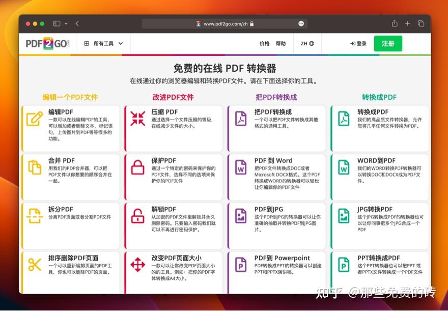This screenshot has height=311, width=448.
Task: Select the PPT转换成PDF tool icon
Action: coord(344,264)
